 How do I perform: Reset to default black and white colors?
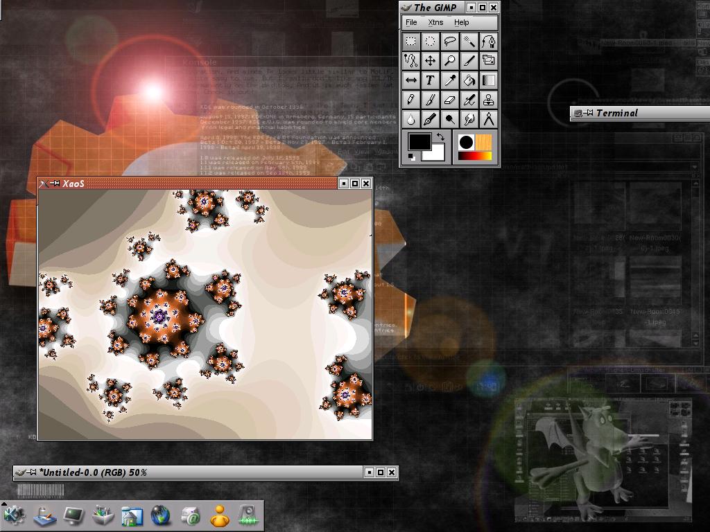pos(411,157)
